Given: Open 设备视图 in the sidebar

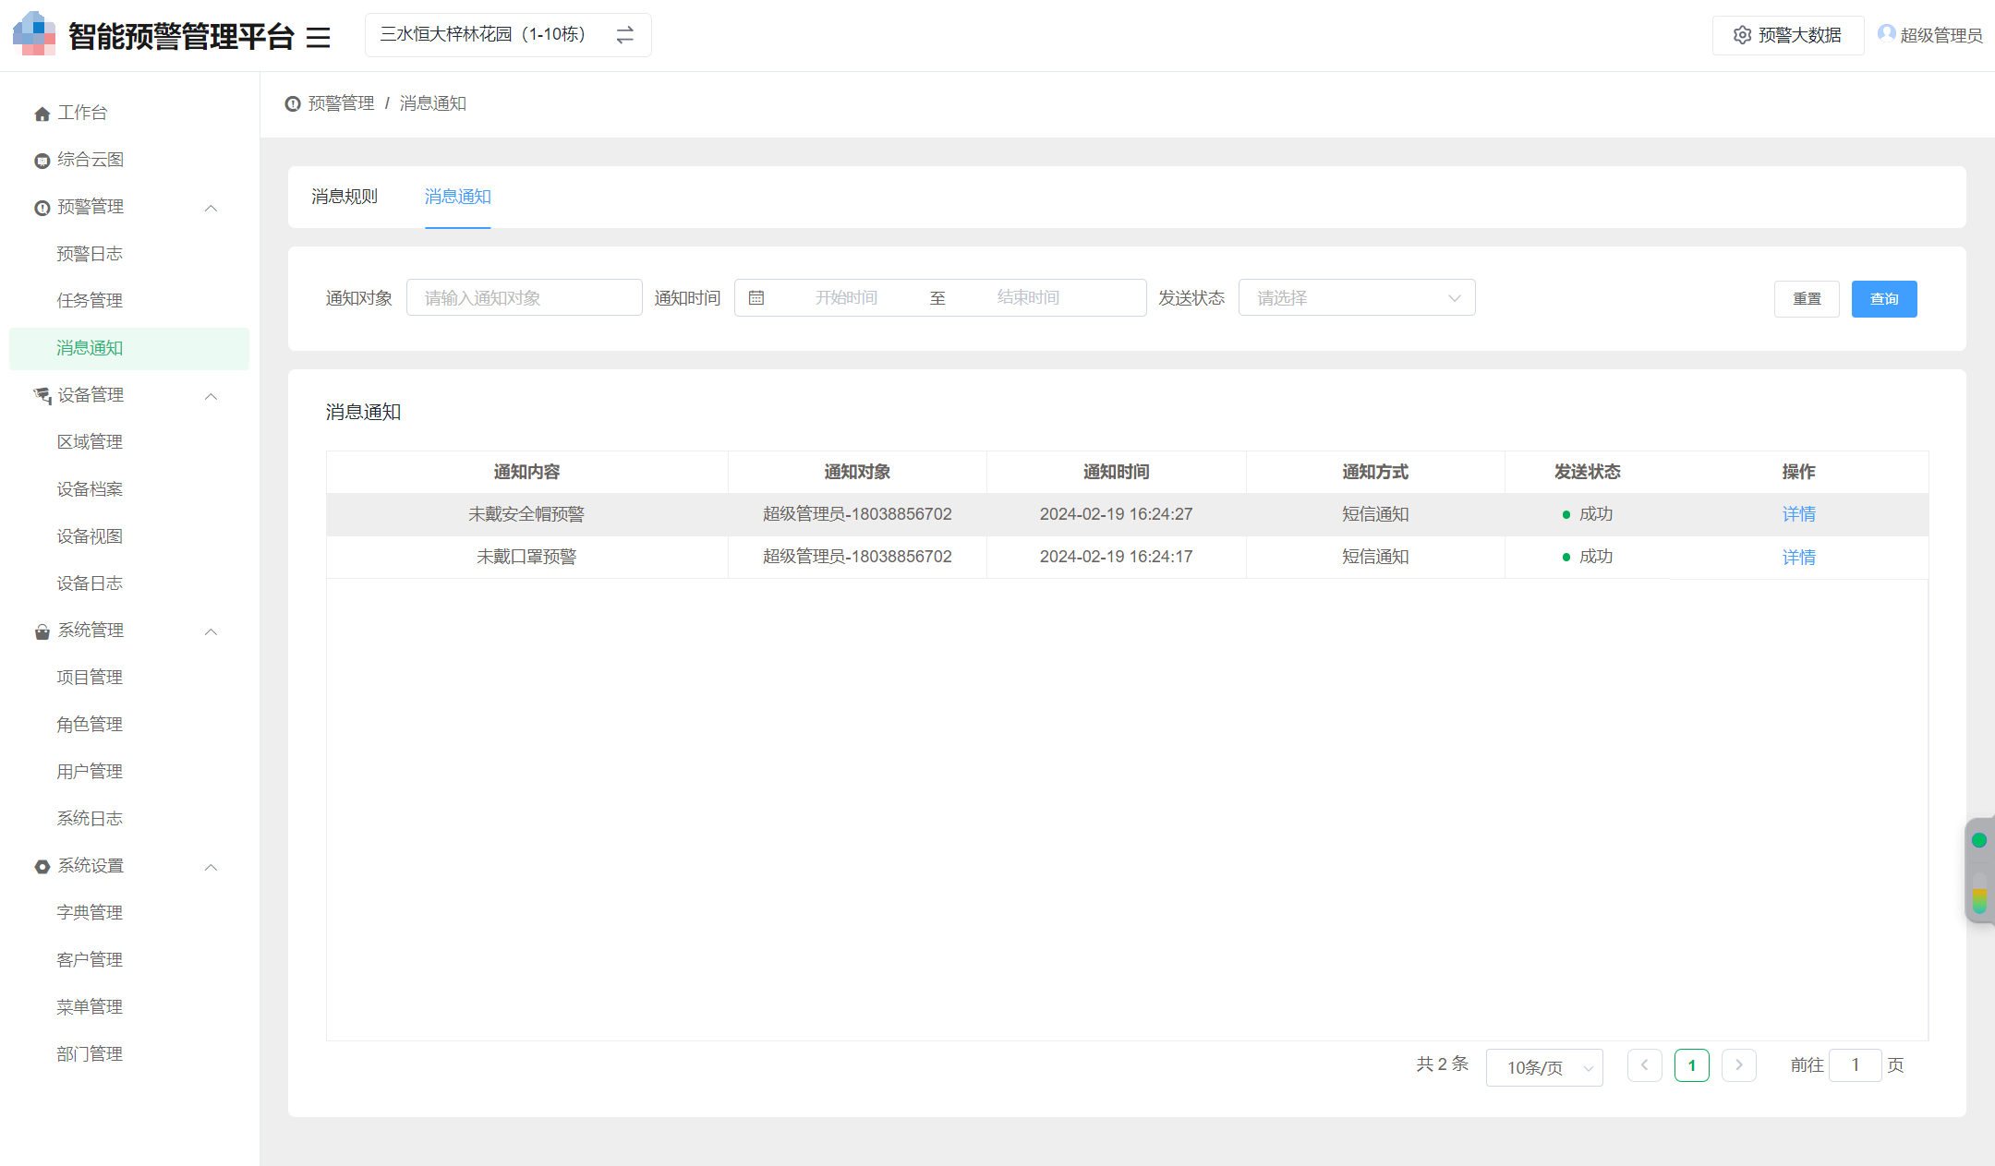Looking at the screenshot, I should pyautogui.click(x=90, y=536).
